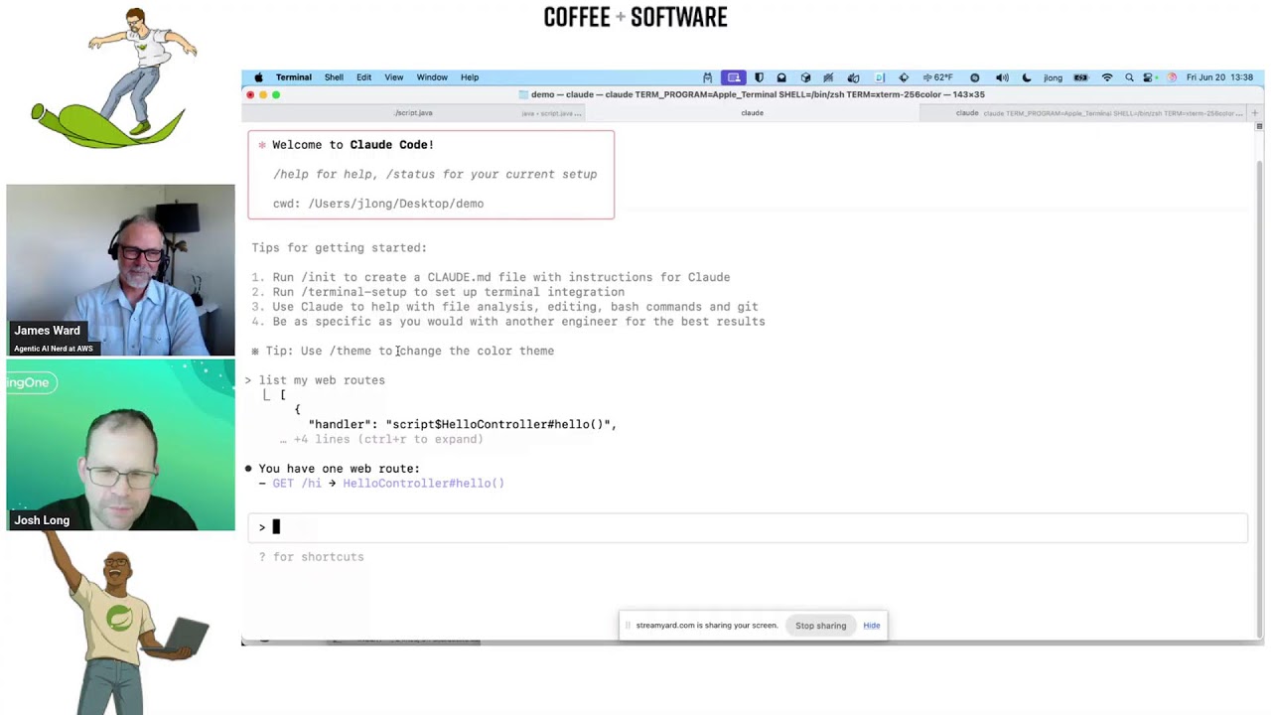Click the 3D box menu bar icon

click(x=805, y=77)
